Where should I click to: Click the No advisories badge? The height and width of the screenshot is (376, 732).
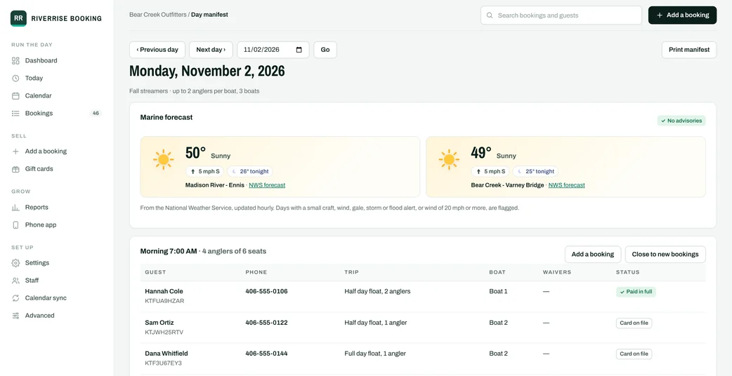[681, 121]
